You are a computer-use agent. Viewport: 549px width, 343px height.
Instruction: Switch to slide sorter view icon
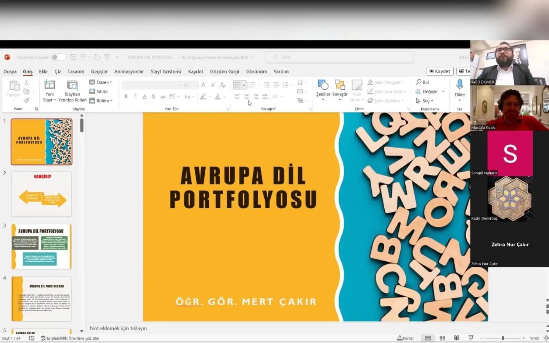(442, 338)
